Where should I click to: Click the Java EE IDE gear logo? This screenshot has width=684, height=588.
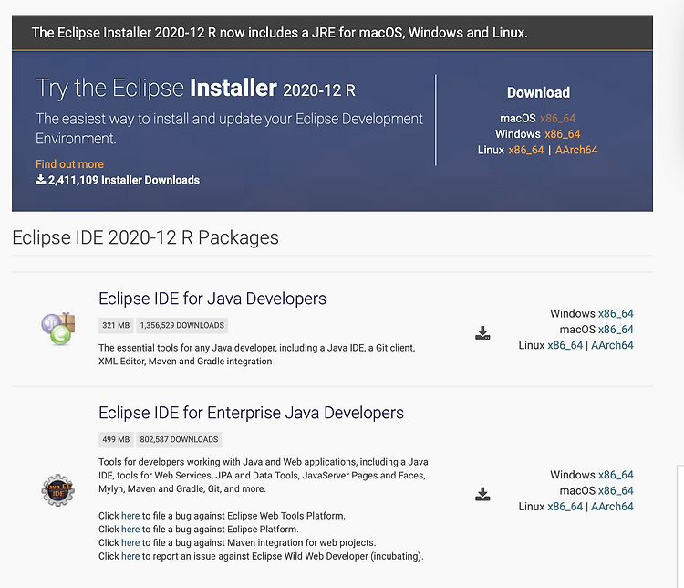tap(58, 490)
